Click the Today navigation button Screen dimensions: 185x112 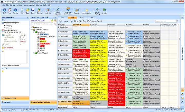coord(66,21)
